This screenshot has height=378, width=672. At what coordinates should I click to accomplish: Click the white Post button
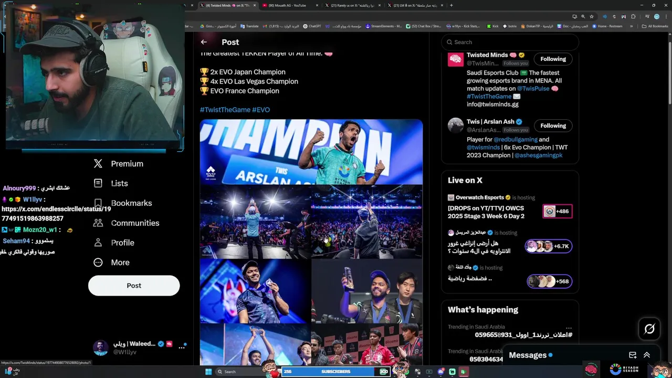click(134, 286)
